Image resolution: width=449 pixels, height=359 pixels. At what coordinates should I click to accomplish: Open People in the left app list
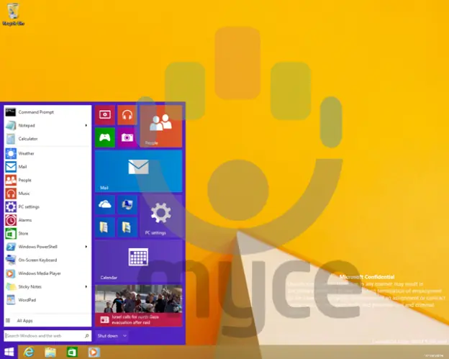[47, 180]
